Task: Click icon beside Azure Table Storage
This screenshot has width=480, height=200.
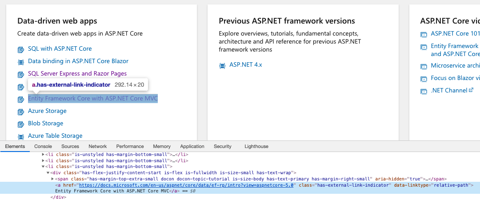Action: pyautogui.click(x=21, y=136)
